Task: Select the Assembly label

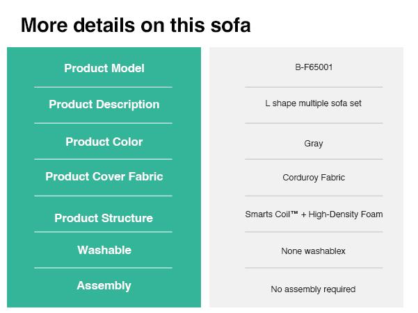Action: [104, 285]
